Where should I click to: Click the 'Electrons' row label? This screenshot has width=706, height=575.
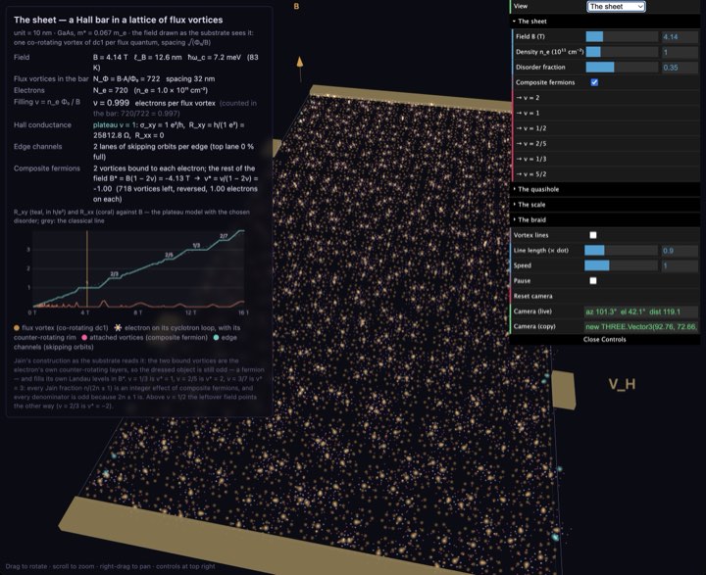(x=28, y=90)
